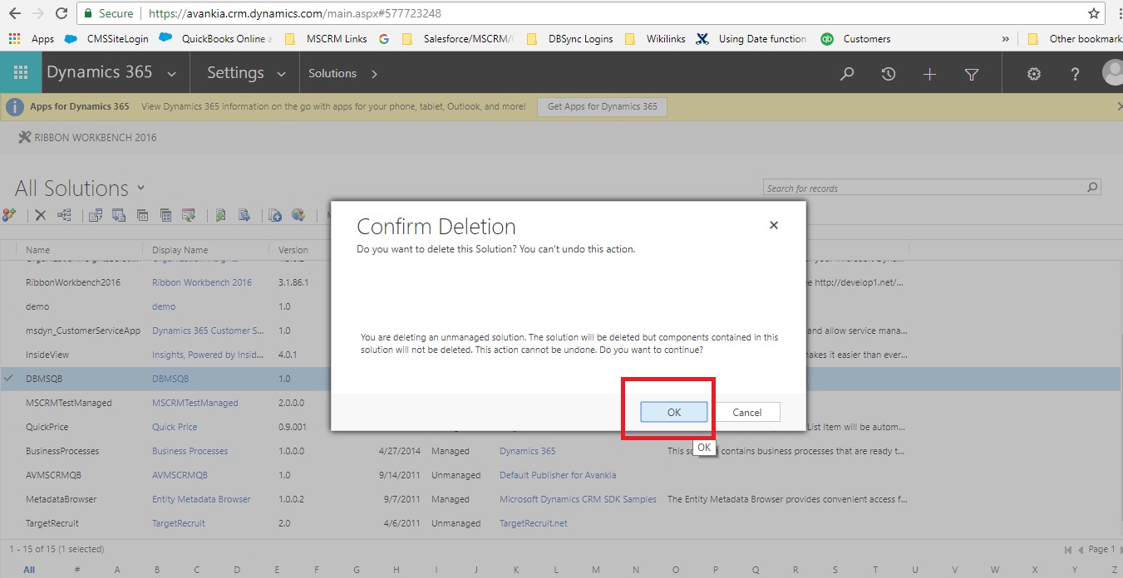The image size is (1123, 578).
Task: Open the settings gear icon
Action: 1033,74
